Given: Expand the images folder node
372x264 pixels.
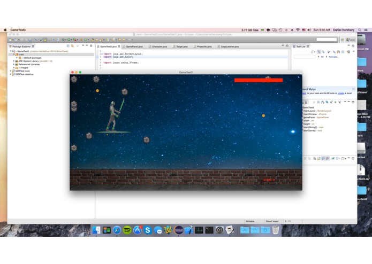Looking at the screenshot, I should [14, 68].
